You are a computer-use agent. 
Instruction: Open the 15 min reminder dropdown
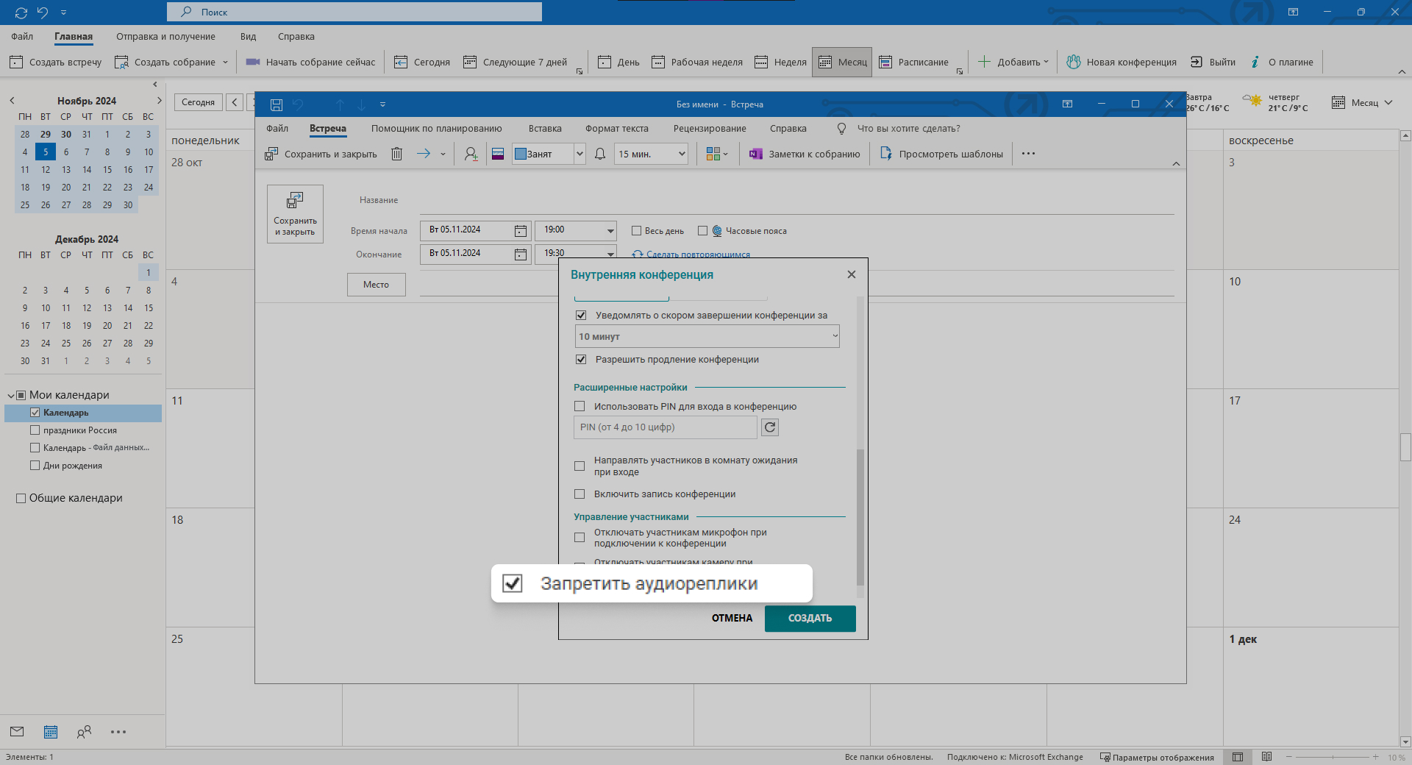click(x=682, y=154)
